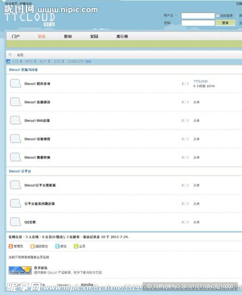The image size is (242, 295).
Task: Open the 家园 home space tab
Action: tap(94, 36)
